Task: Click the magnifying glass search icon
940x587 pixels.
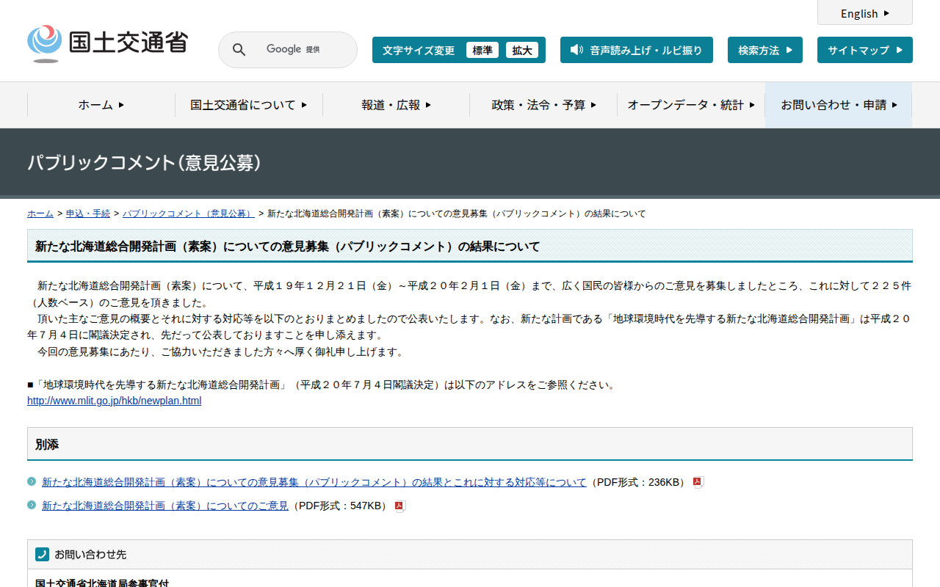Action: (239, 49)
